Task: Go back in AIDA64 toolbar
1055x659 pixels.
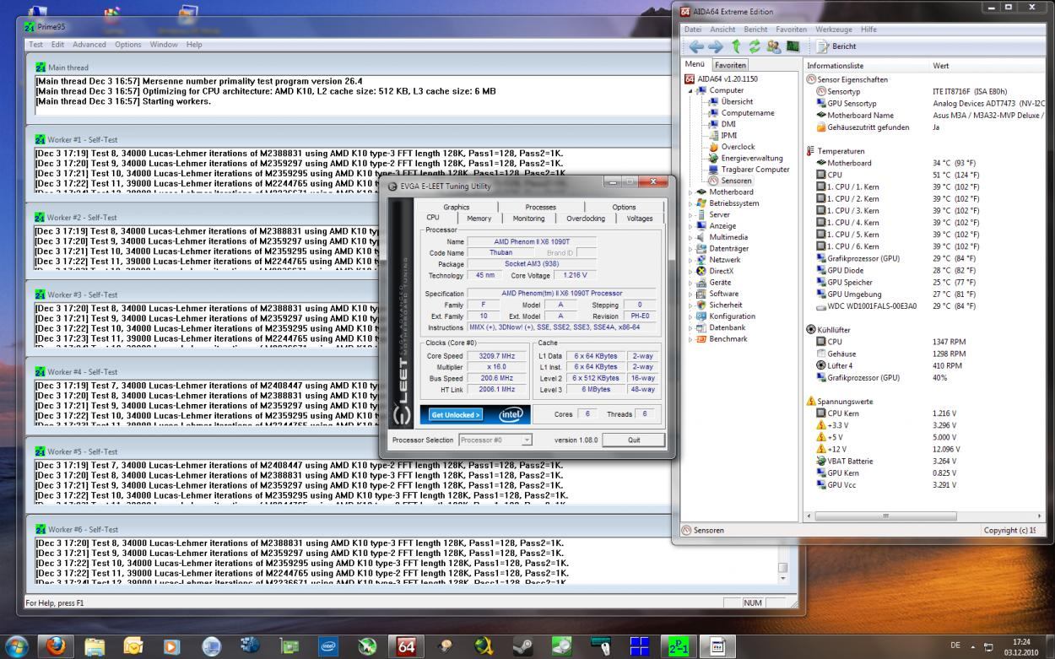Action: click(696, 46)
